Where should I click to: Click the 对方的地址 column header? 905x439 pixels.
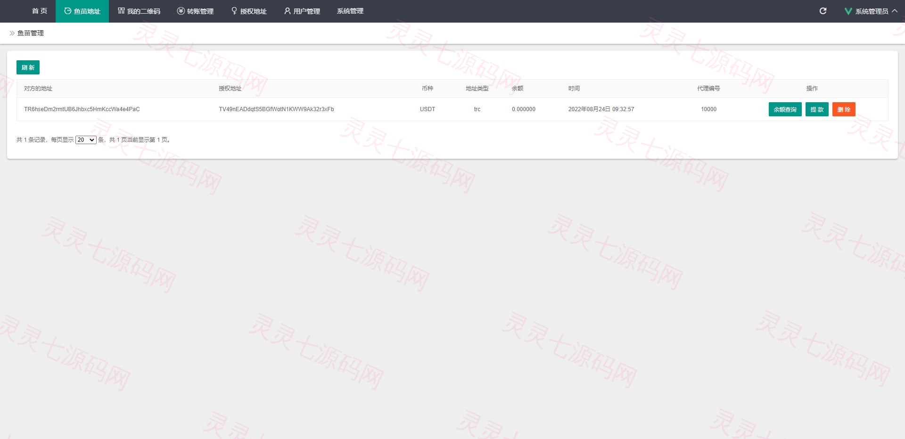pos(38,89)
